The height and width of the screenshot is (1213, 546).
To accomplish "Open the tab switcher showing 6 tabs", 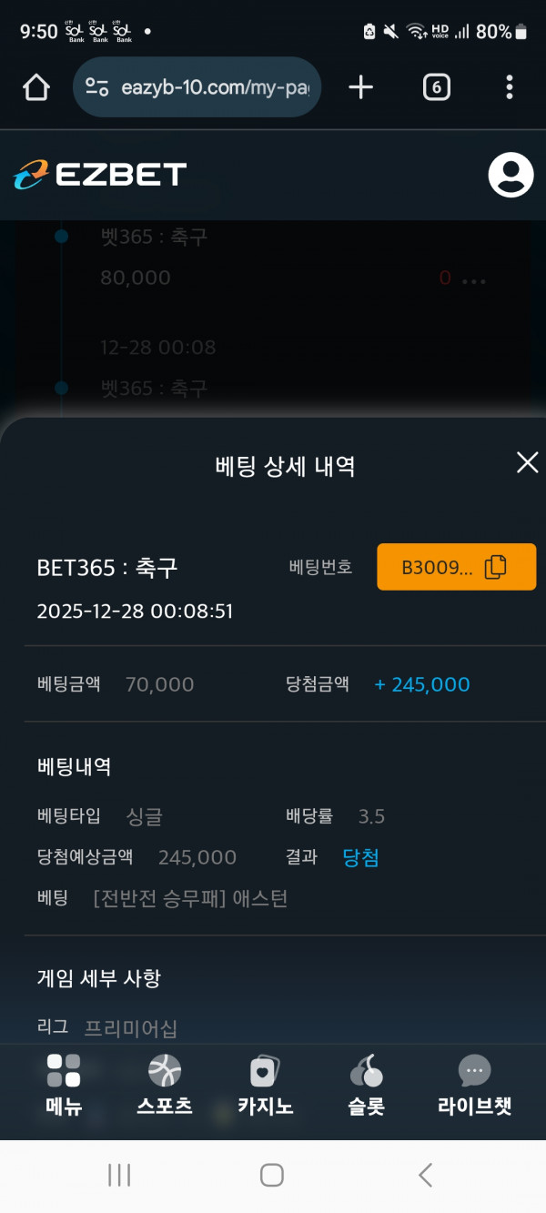I will 437,87.
